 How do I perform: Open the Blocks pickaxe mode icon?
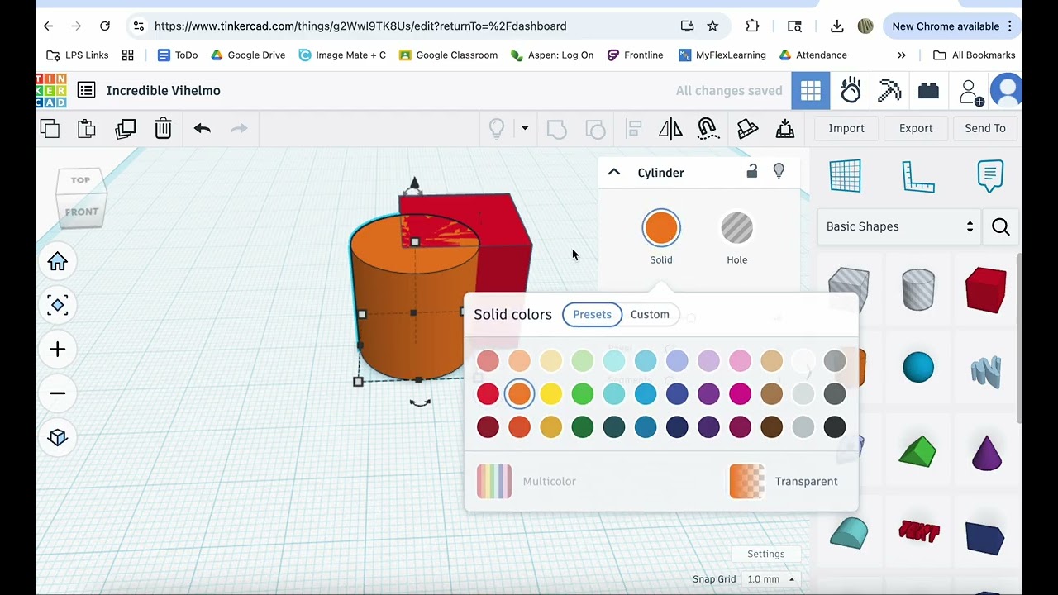(x=889, y=91)
